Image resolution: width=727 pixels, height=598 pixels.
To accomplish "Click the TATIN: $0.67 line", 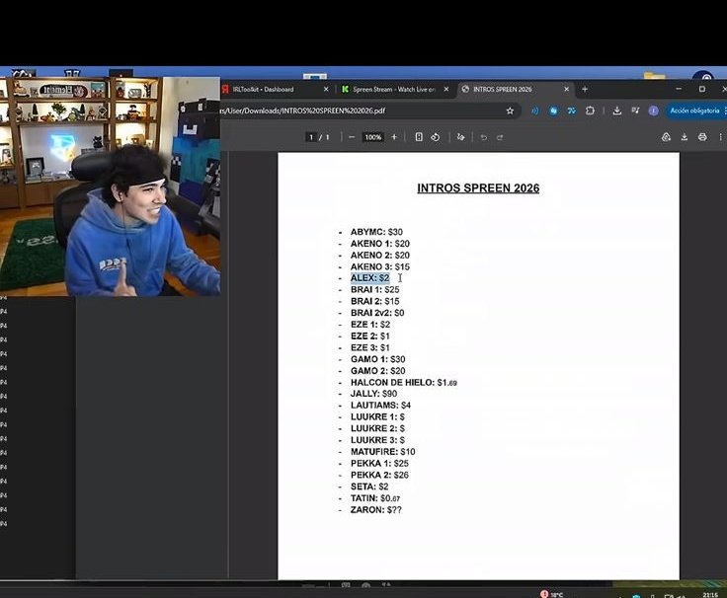I will pos(375,498).
